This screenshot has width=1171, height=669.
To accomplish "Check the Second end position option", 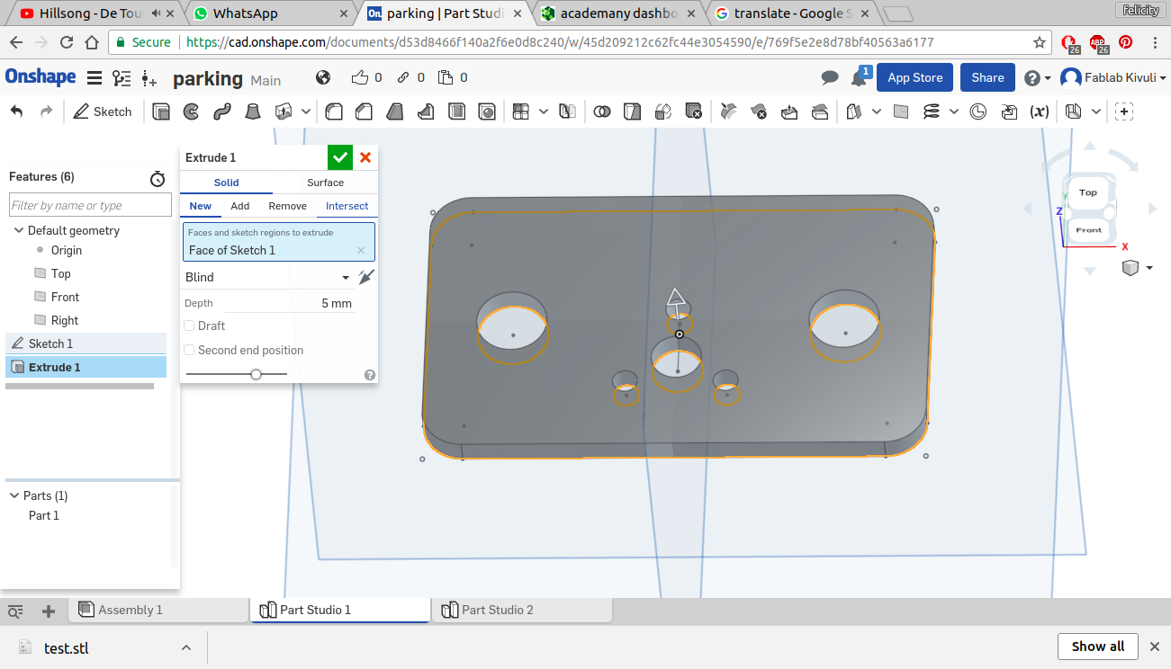I will 189,350.
